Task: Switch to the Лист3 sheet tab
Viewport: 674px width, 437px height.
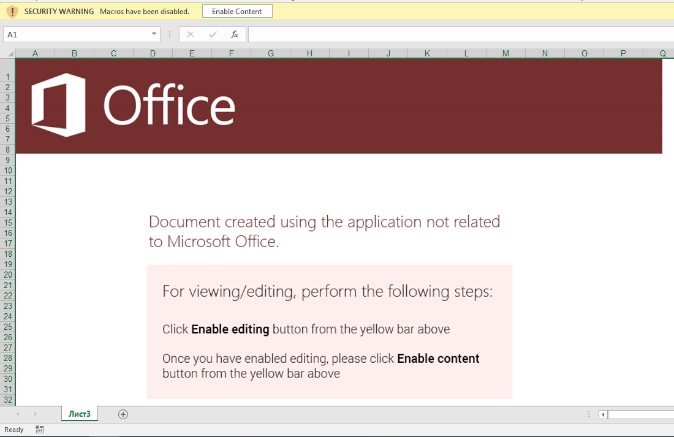Action: tap(80, 414)
